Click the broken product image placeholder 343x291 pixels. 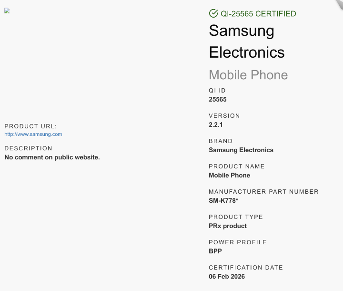(7, 11)
